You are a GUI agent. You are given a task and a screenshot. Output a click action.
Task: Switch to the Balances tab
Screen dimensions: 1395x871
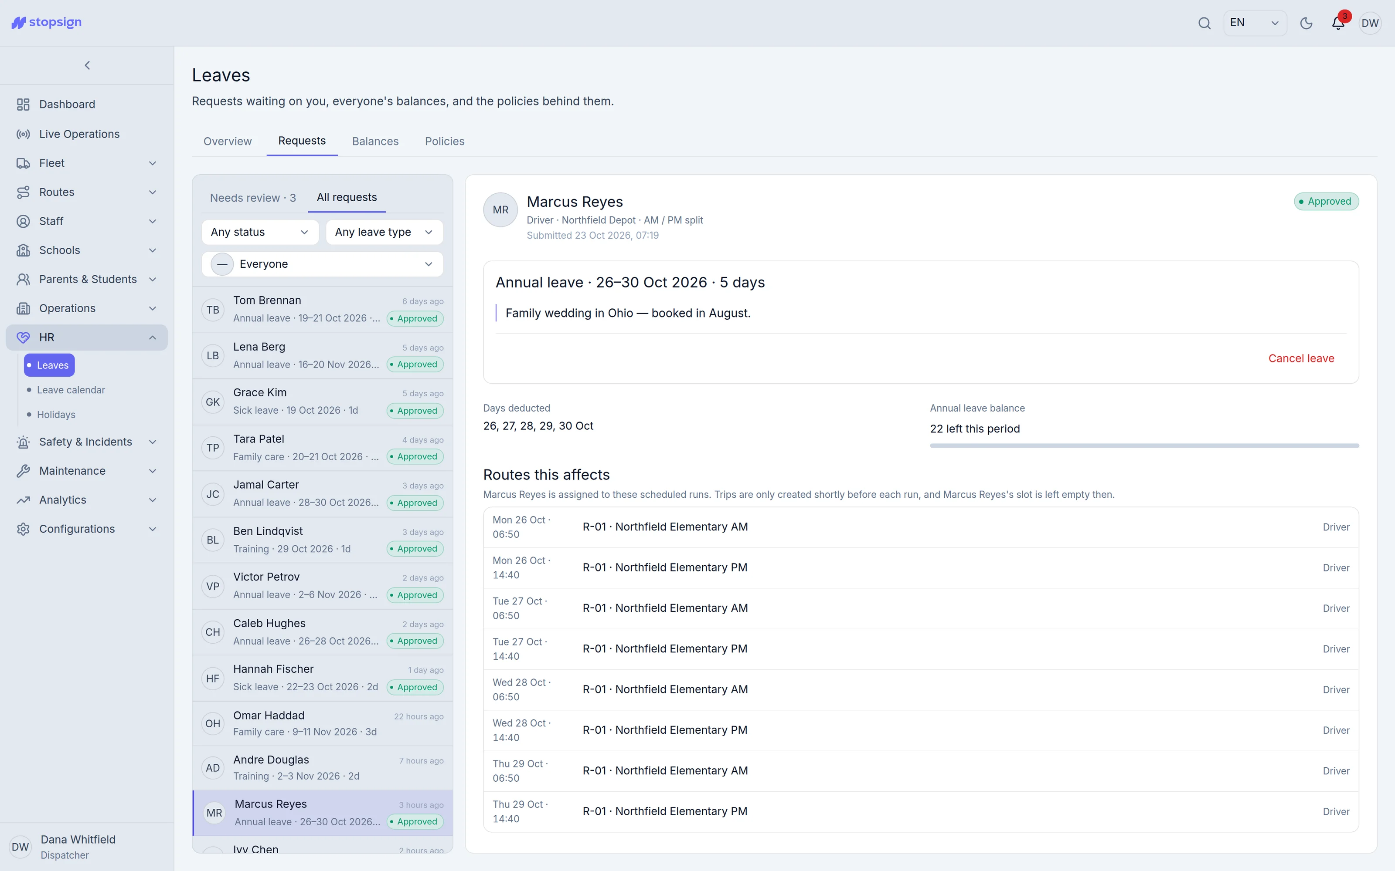375,141
